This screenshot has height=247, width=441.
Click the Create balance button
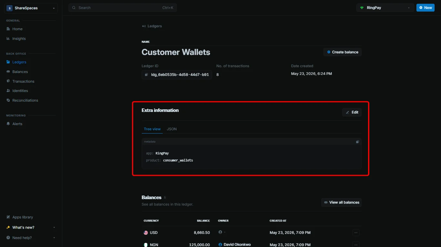tap(343, 52)
